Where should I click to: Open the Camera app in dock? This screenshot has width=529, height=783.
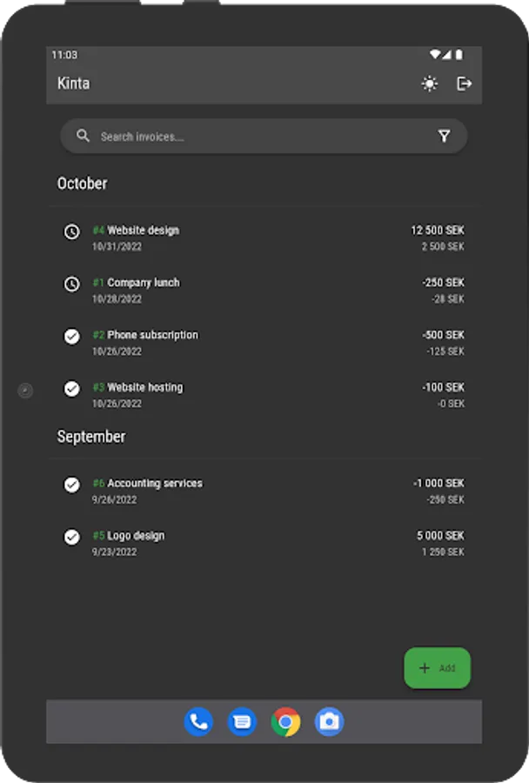pyautogui.click(x=329, y=721)
